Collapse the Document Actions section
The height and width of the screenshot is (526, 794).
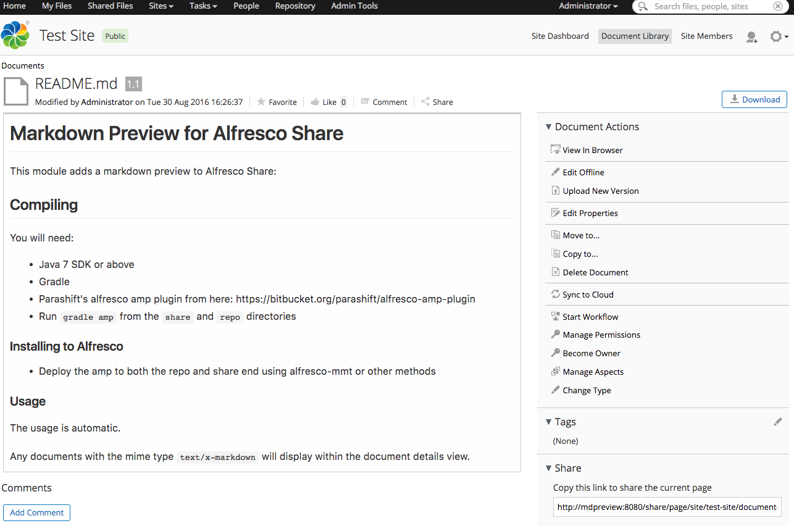point(548,127)
